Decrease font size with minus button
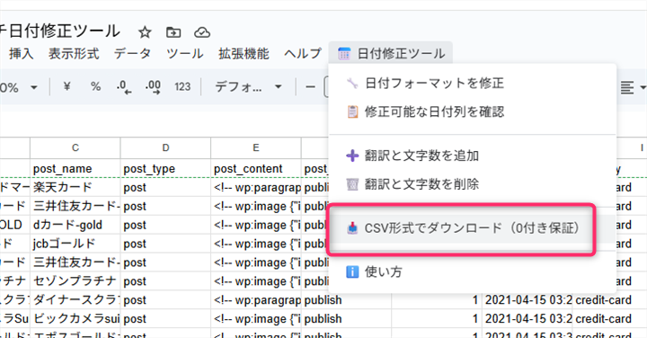 (x=310, y=87)
